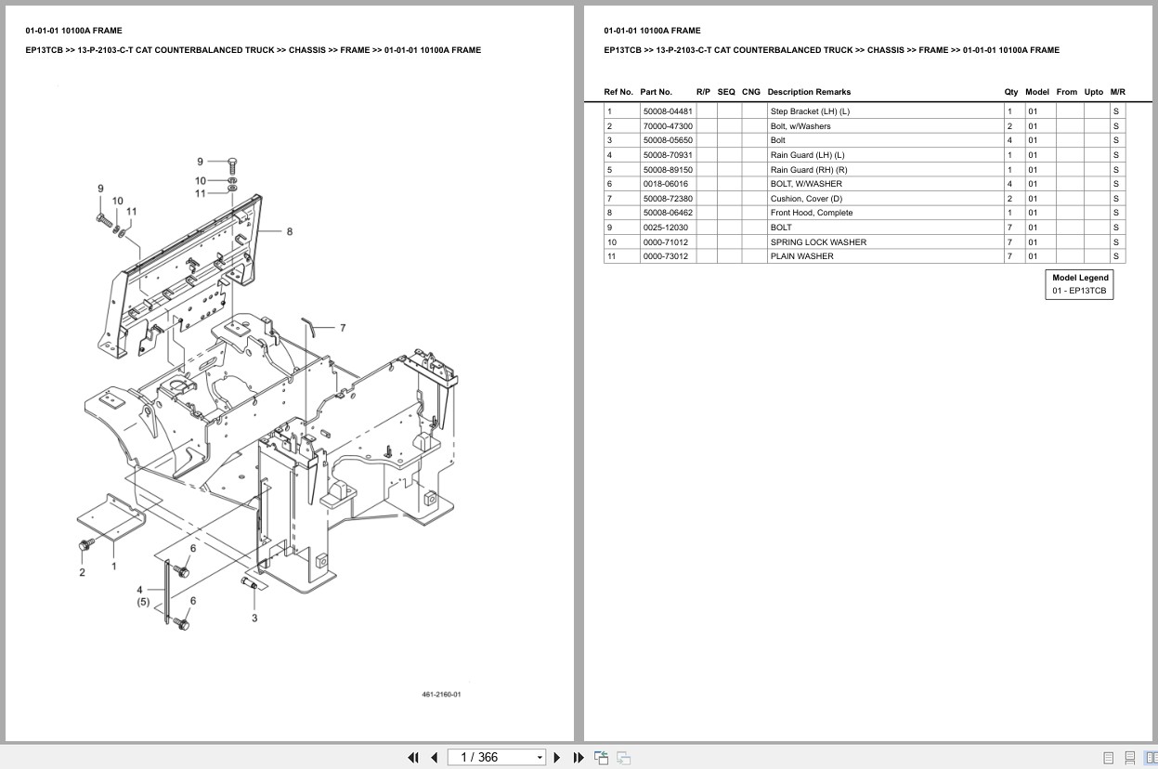Advance to the next page
Viewport: 1158px width, 769px height.
pyautogui.click(x=556, y=757)
